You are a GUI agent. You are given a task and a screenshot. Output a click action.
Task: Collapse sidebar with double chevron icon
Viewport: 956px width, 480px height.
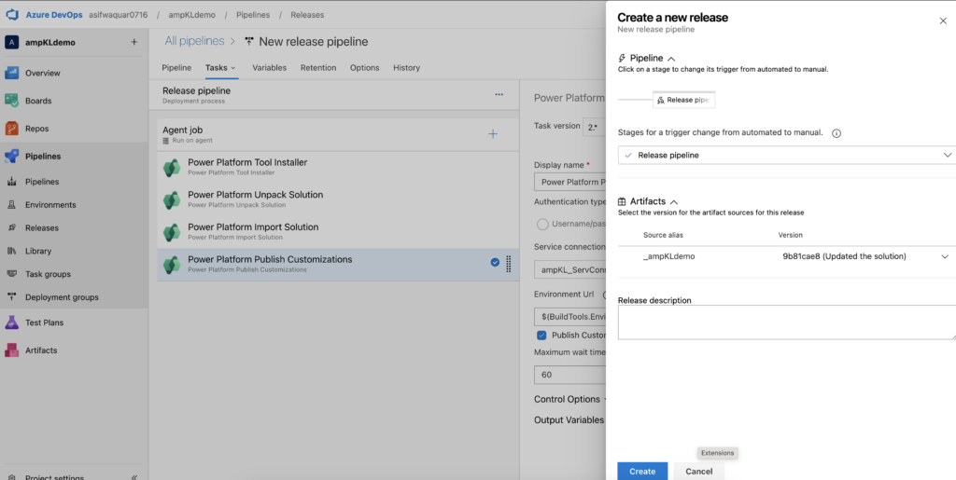(134, 477)
